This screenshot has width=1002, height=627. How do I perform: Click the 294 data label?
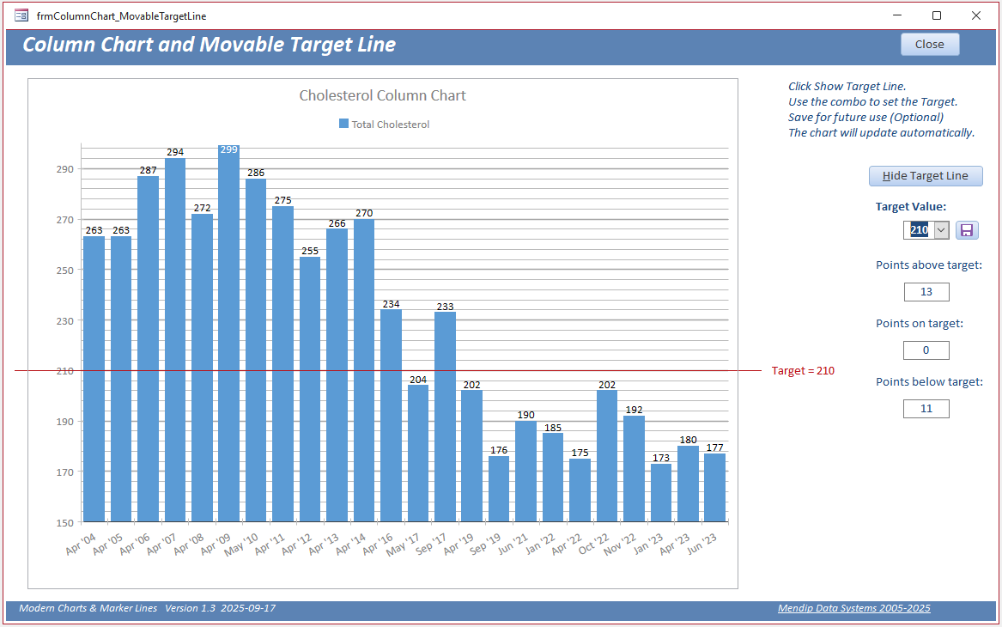coord(175,152)
